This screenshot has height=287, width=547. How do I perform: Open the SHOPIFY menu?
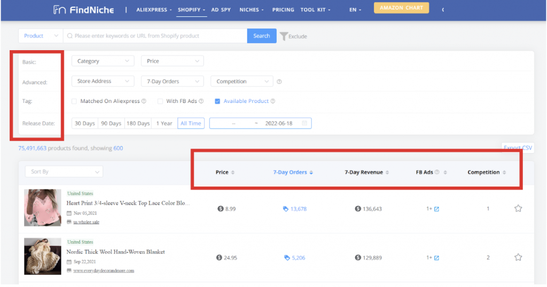coord(191,10)
